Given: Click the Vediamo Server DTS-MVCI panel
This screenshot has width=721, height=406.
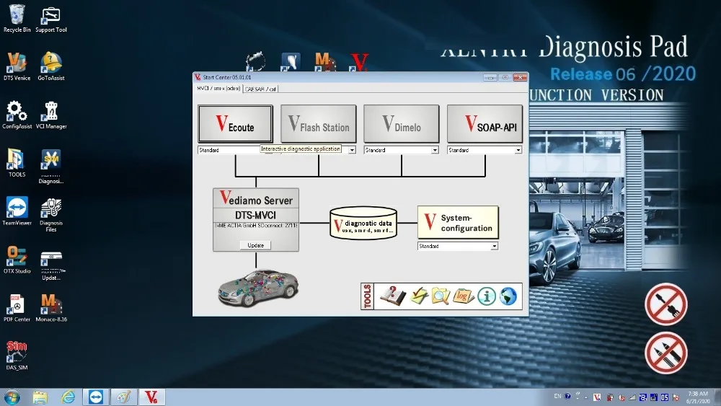Looking at the screenshot, I should [256, 220].
